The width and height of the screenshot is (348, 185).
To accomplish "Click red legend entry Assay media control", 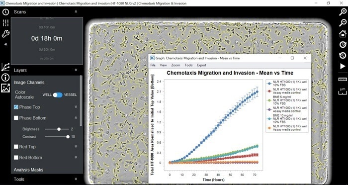I will (287, 91).
